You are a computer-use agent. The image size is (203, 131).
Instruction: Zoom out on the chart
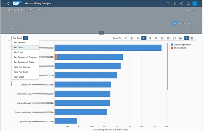click(x=156, y=38)
